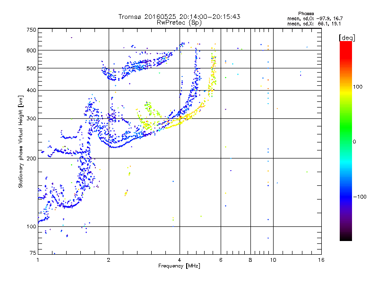
Task: Click the colorbar tick label '100'
Action: coord(358,87)
